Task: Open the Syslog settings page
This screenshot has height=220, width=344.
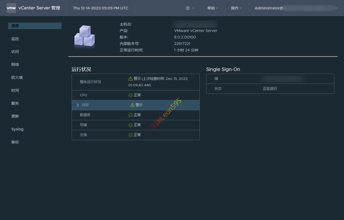Action: coord(17,129)
